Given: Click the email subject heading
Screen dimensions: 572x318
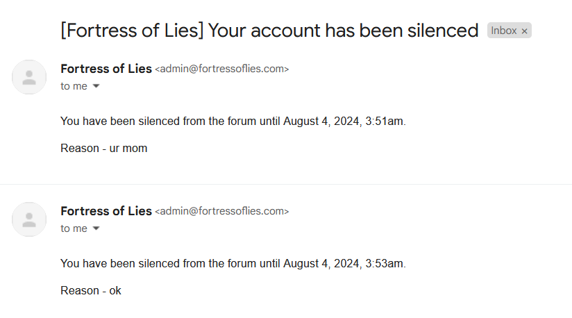Looking at the screenshot, I should coord(269,31).
